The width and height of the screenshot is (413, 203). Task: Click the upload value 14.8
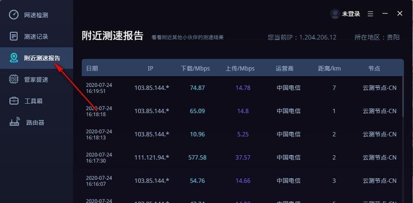pos(243,111)
